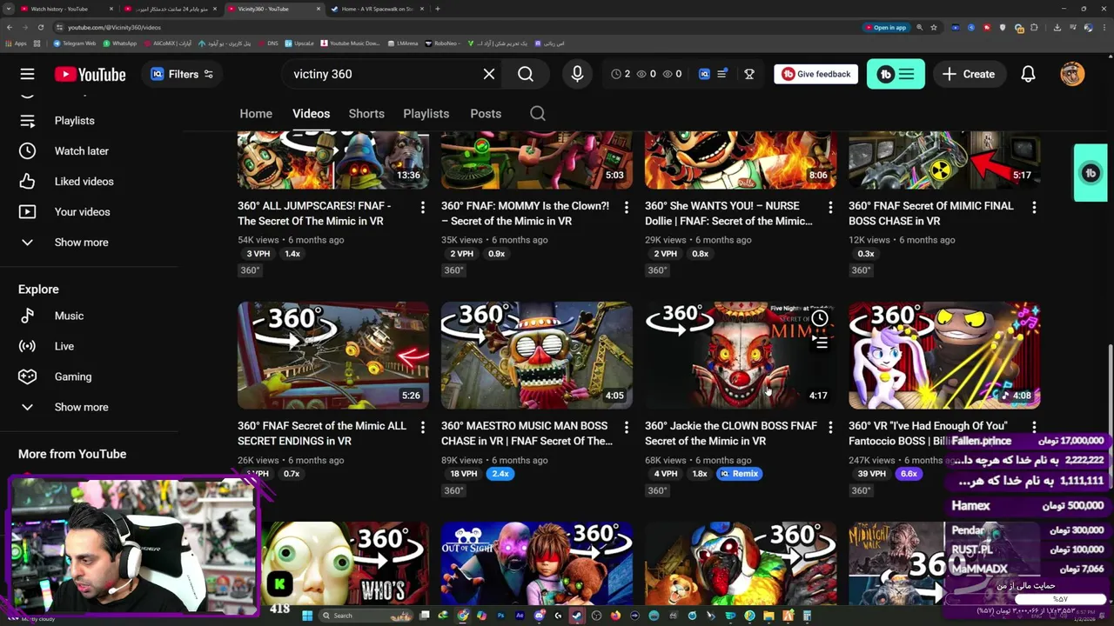Go to YouTube home via logo
1114x626 pixels.
pyautogui.click(x=90, y=74)
